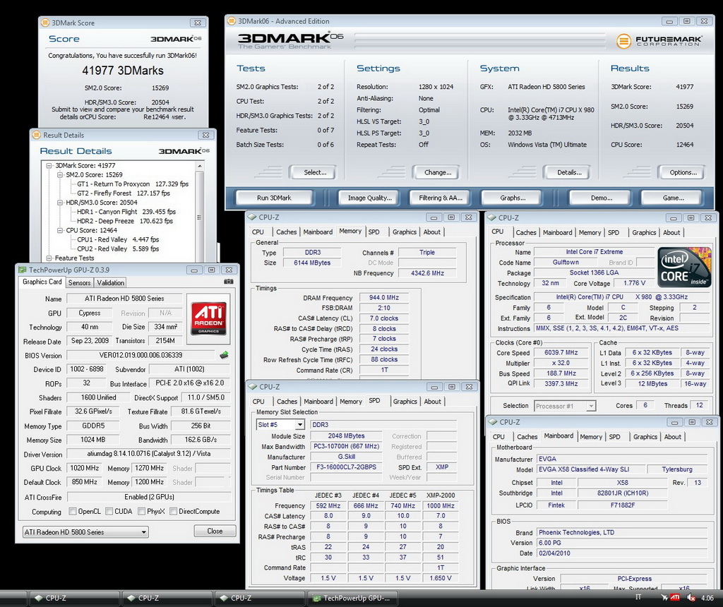Click the BIOS Version field in GPU-Z
The image size is (723, 607).
click(141, 355)
